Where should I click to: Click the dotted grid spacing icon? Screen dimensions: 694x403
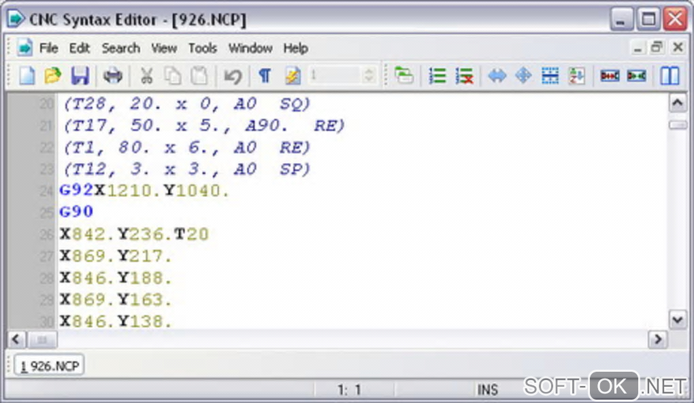550,76
